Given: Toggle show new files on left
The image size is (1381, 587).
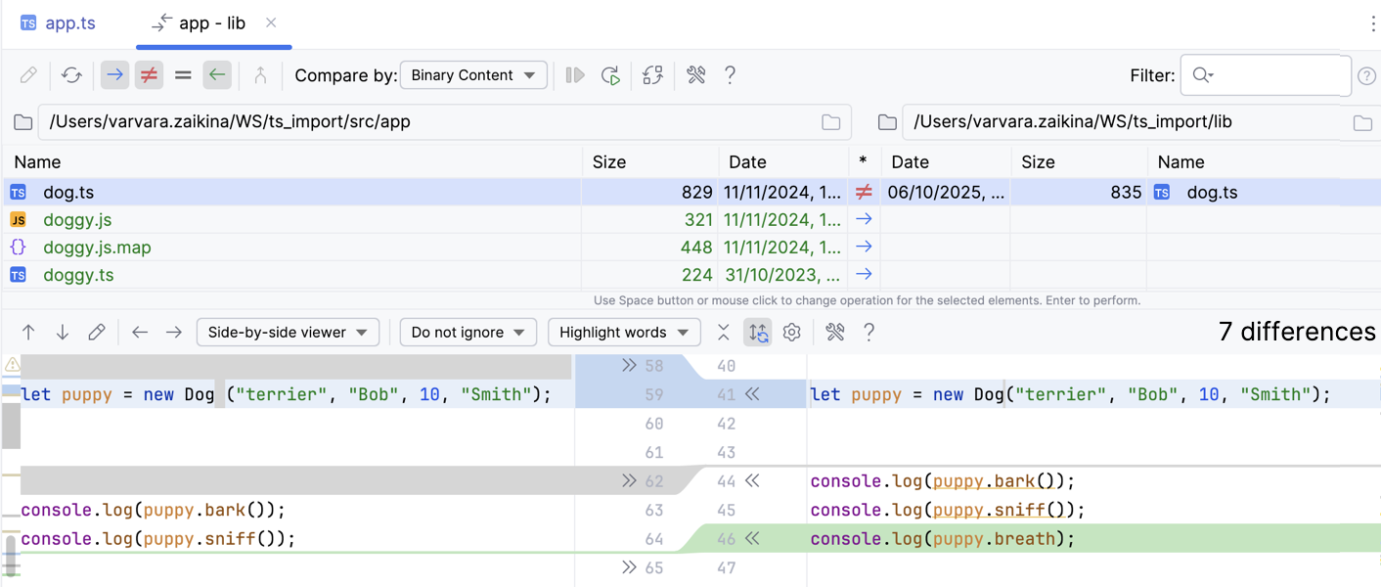Looking at the screenshot, I should 115,75.
